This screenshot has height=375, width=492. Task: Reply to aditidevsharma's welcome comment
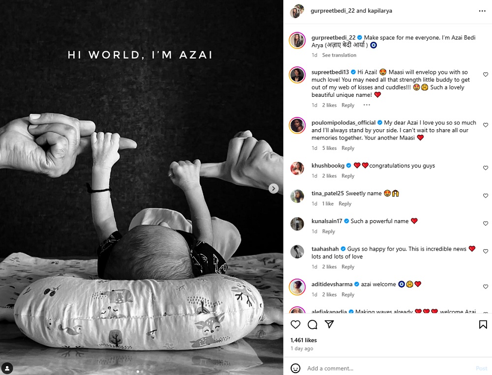click(348, 295)
